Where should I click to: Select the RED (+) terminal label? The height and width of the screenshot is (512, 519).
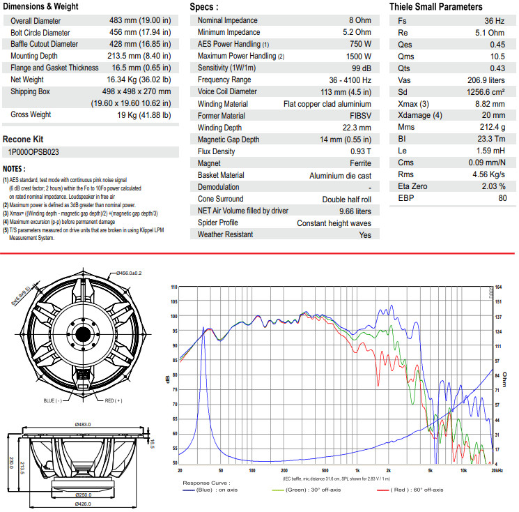pyautogui.click(x=114, y=400)
